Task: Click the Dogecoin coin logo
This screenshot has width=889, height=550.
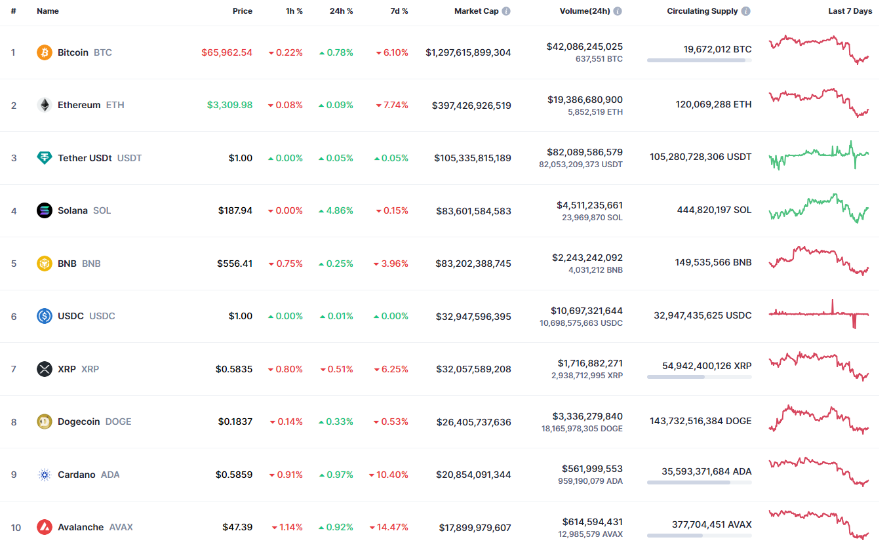Action: [x=45, y=422]
